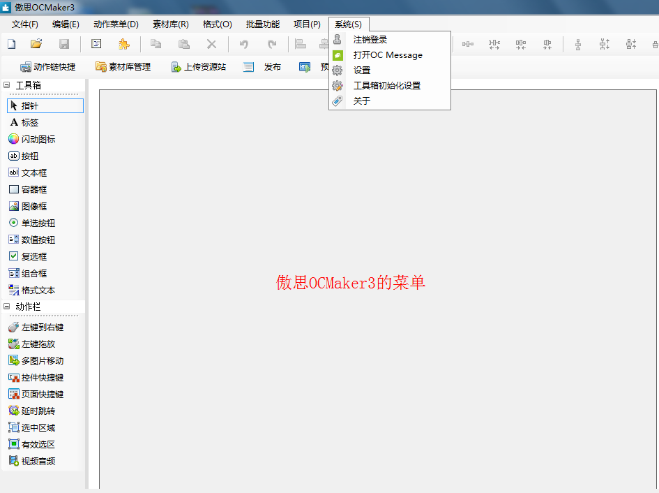659x493 pixels.
Task: Click remove horizontal spacing icon
Action: click(547, 44)
